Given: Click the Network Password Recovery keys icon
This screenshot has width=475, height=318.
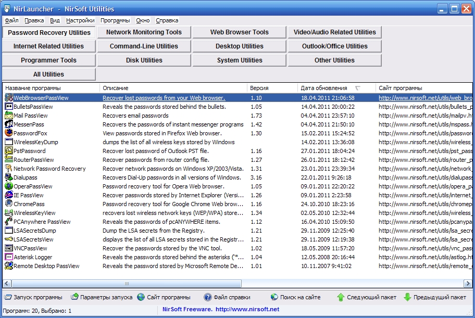Looking at the screenshot, I should coord(9,169).
